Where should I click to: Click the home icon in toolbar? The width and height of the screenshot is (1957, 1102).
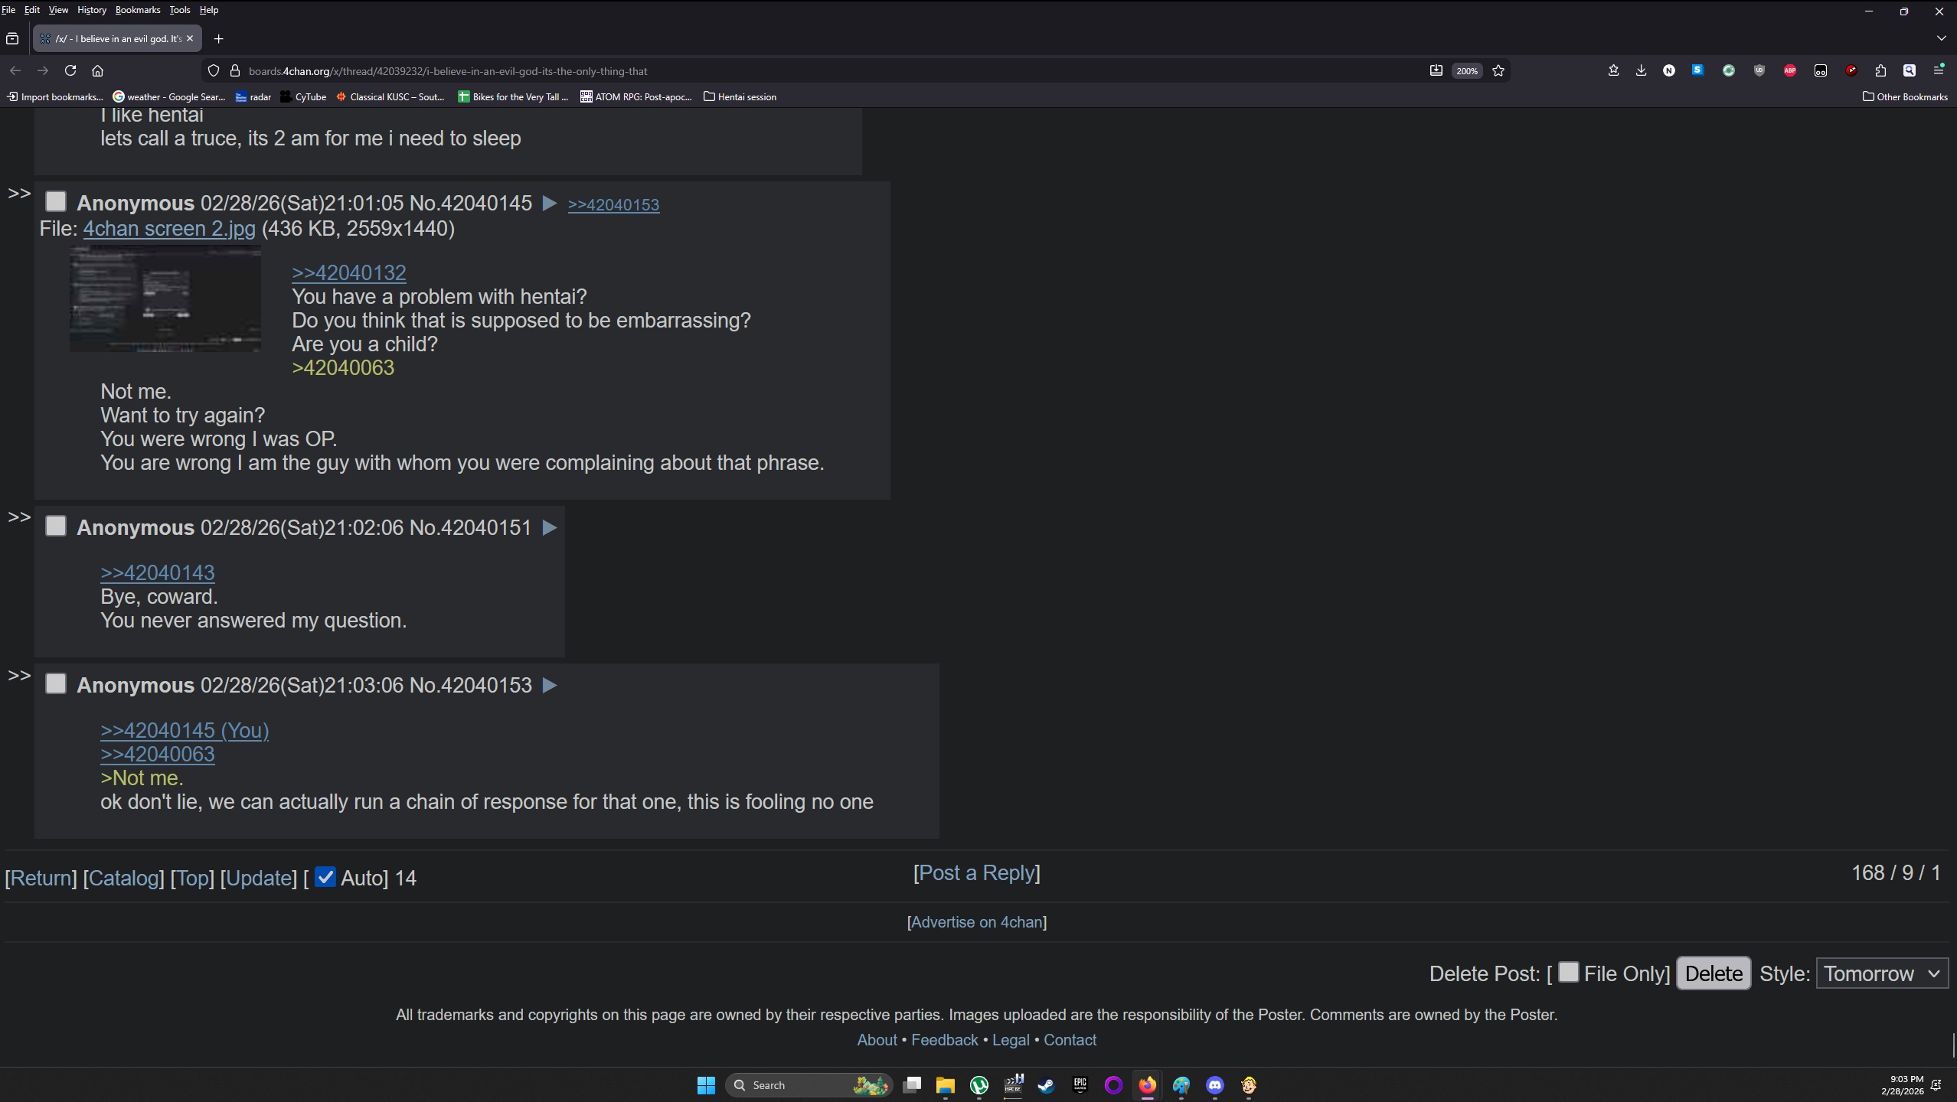click(x=97, y=70)
